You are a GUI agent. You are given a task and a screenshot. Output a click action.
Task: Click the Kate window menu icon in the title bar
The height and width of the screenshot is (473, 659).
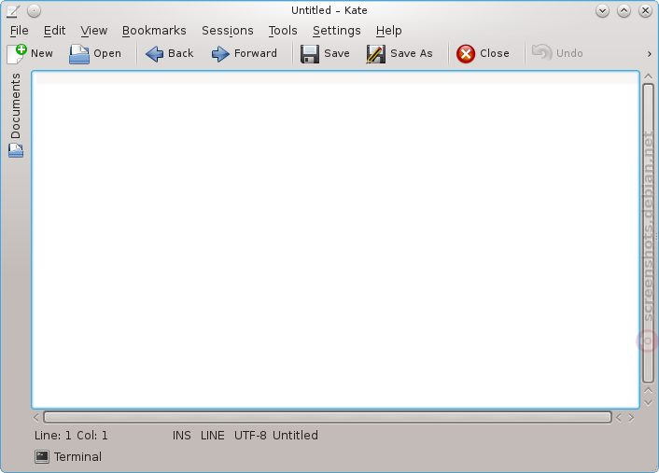click(13, 11)
